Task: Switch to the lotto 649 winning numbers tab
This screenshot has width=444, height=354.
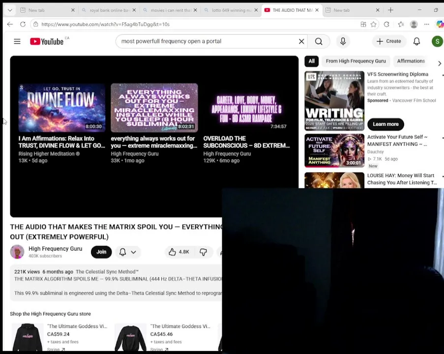Action: click(231, 10)
